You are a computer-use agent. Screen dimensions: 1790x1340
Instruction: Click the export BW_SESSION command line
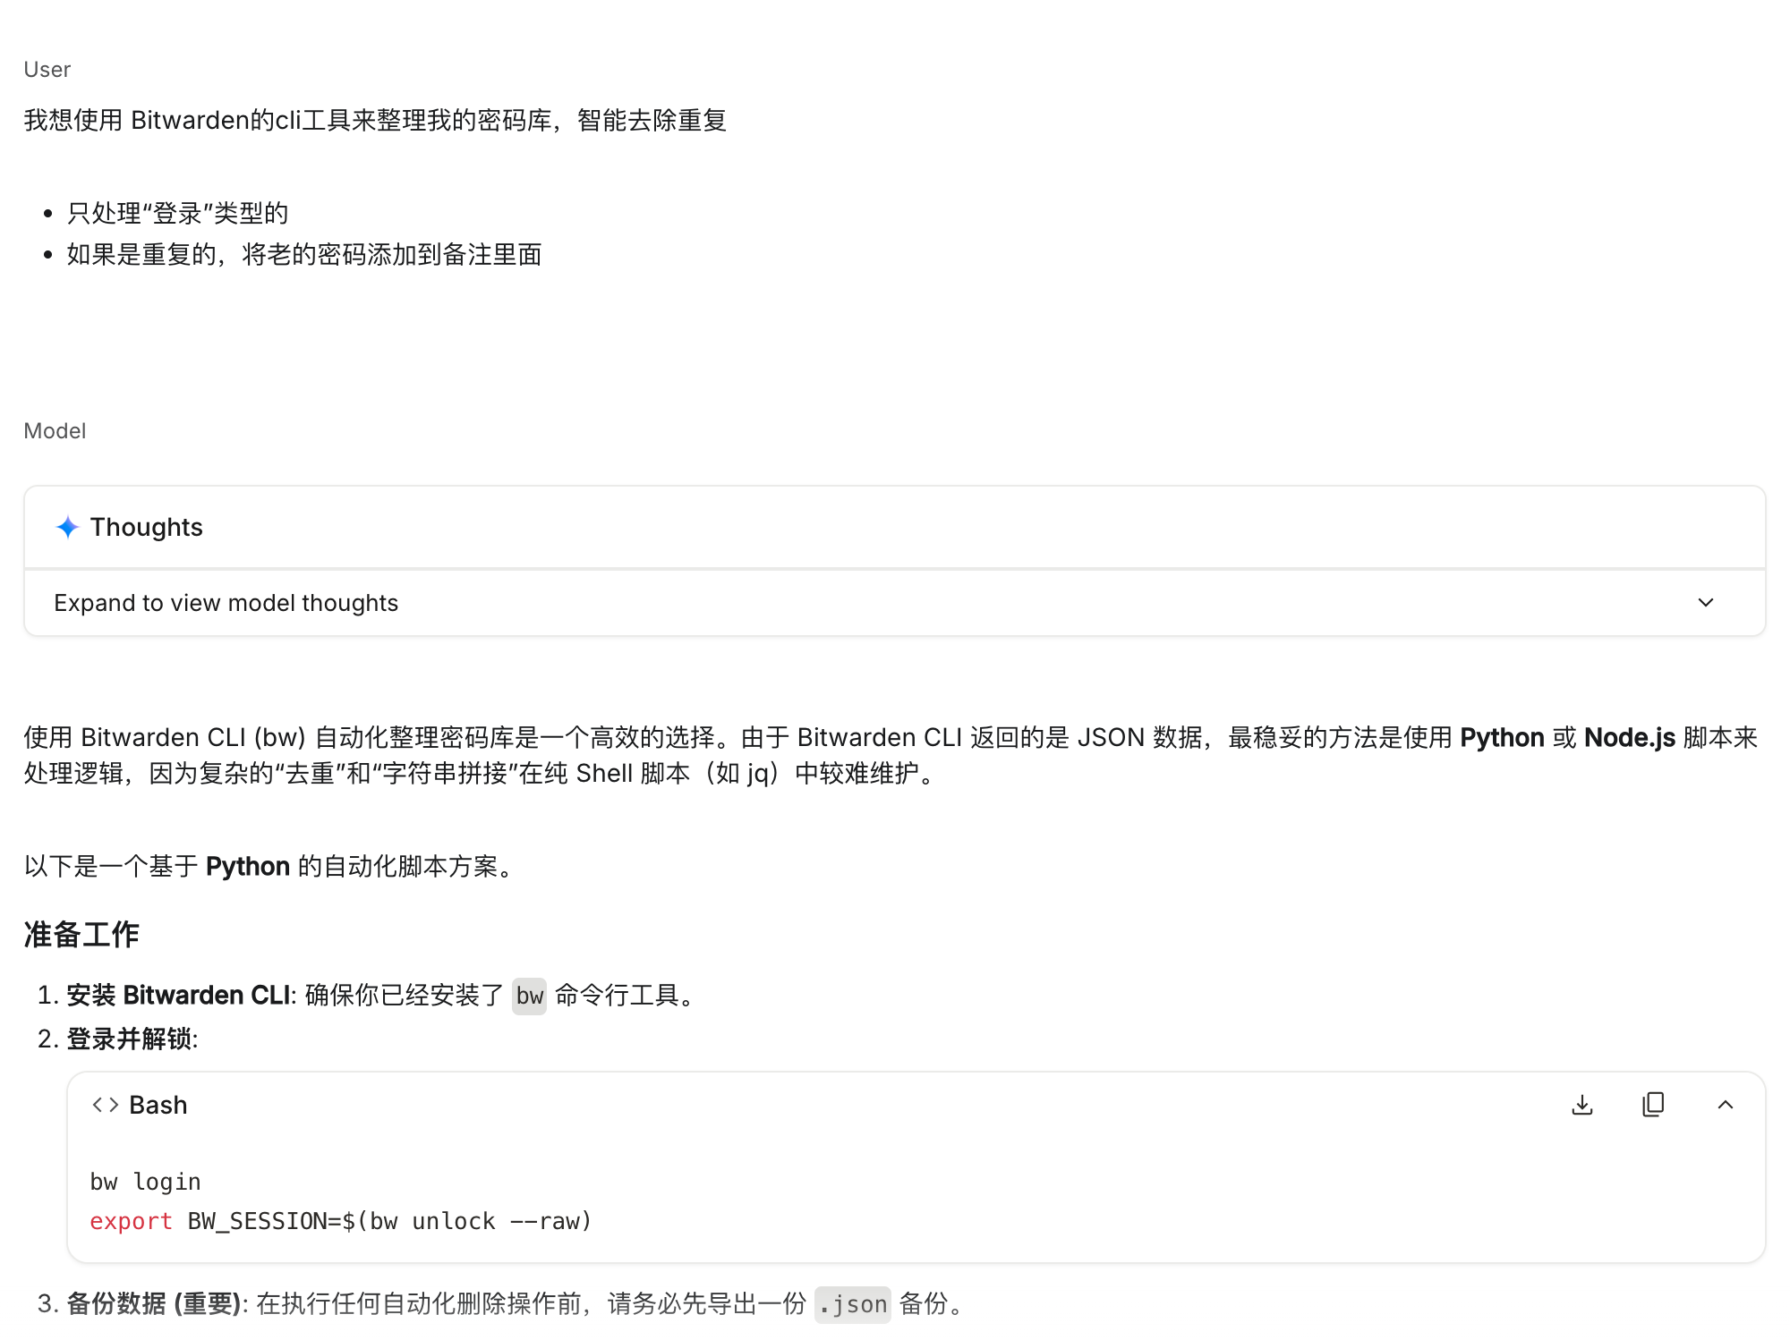point(340,1221)
